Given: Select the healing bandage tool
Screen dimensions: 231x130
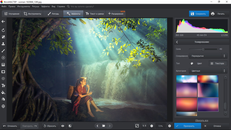Looking at the screenshot, I should pyautogui.click(x=3, y=37).
